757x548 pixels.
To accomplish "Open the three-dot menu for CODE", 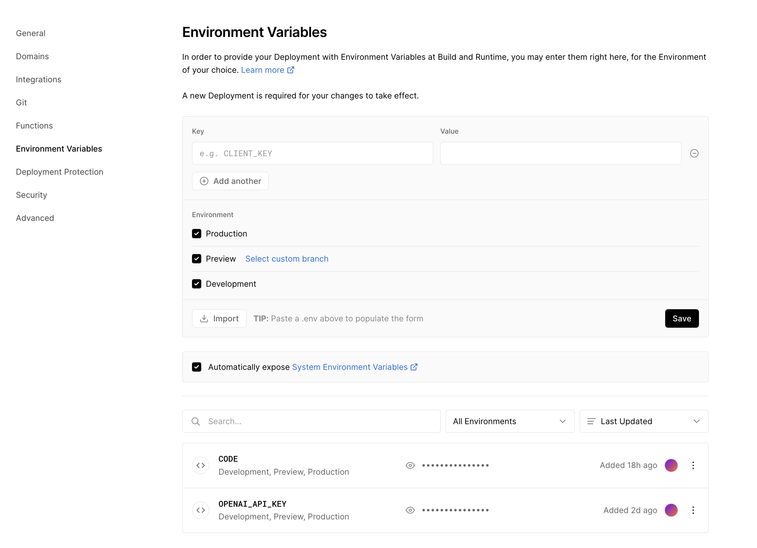I will [x=693, y=465].
